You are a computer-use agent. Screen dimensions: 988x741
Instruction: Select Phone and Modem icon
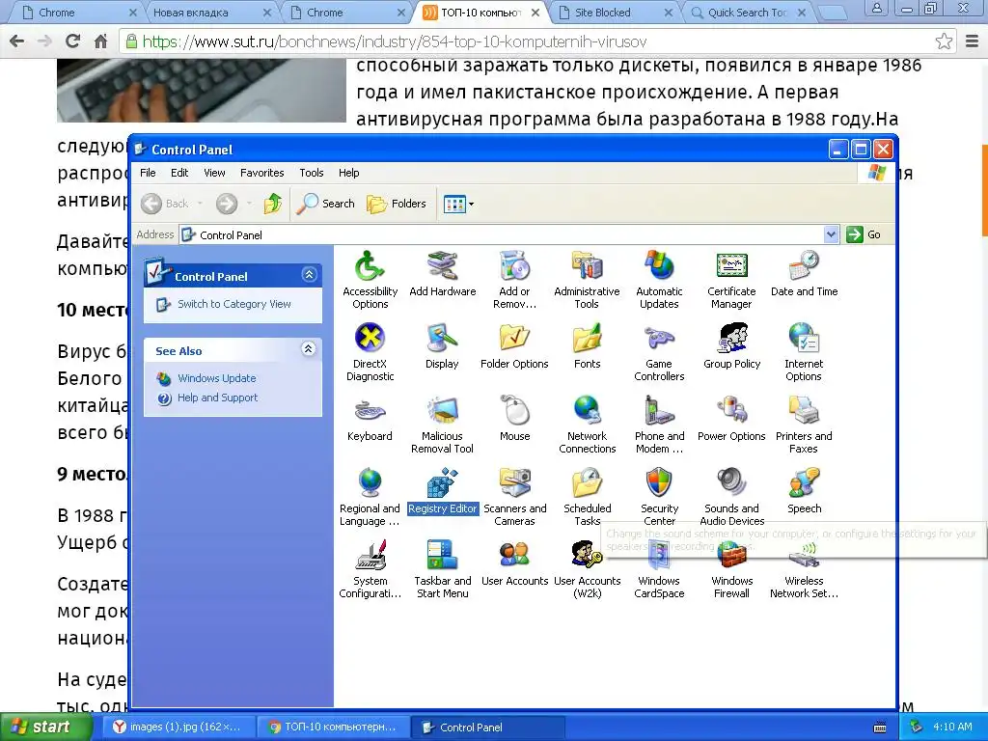point(659,411)
